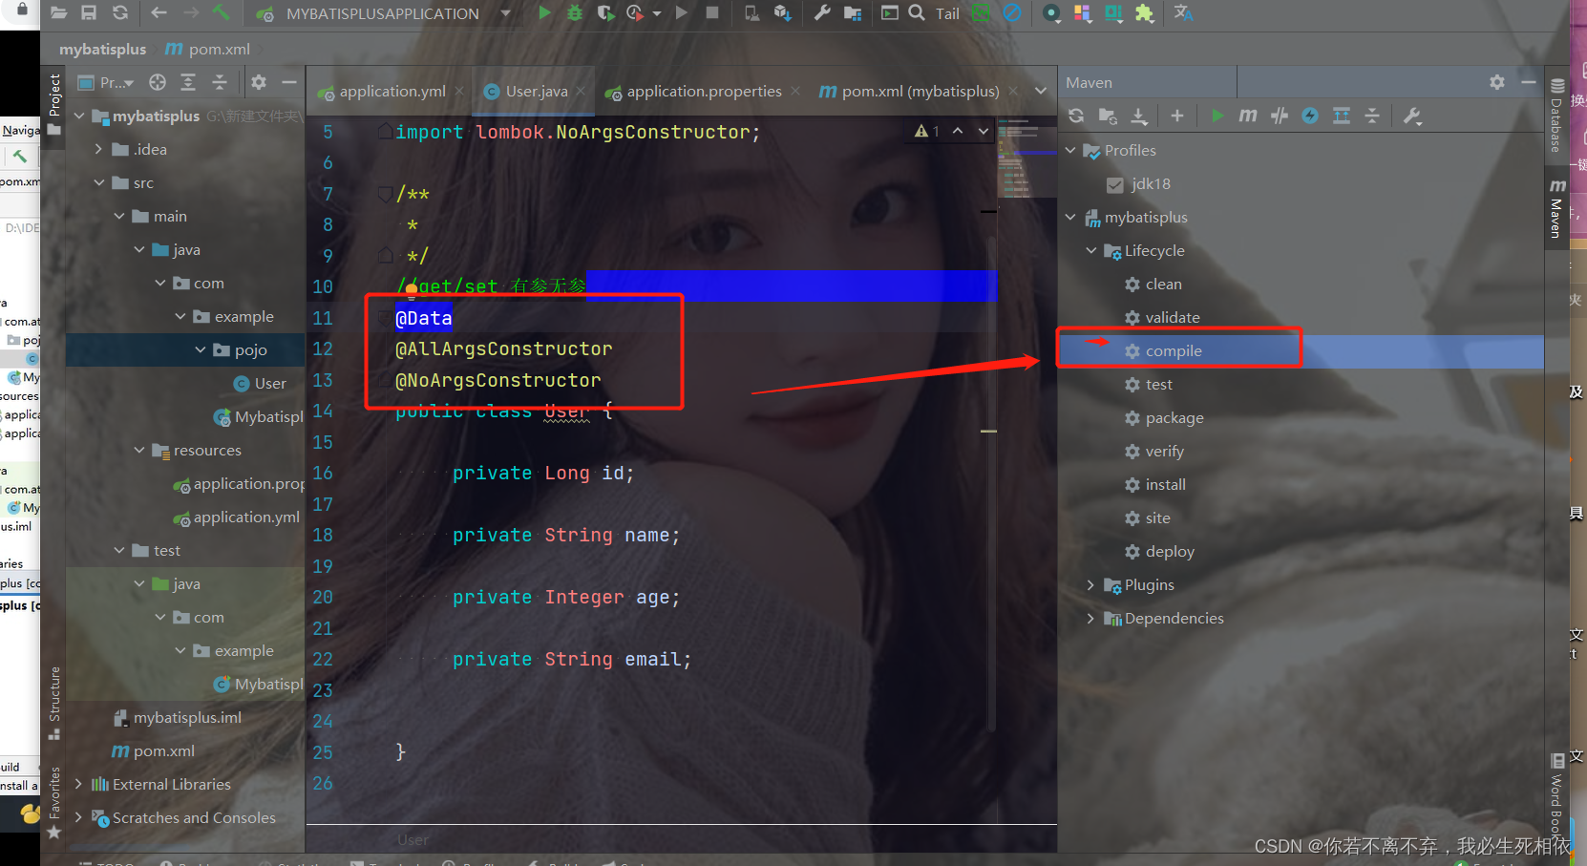The image size is (1587, 866).
Task: Run selected Maven build with green play
Action: (x=1217, y=116)
